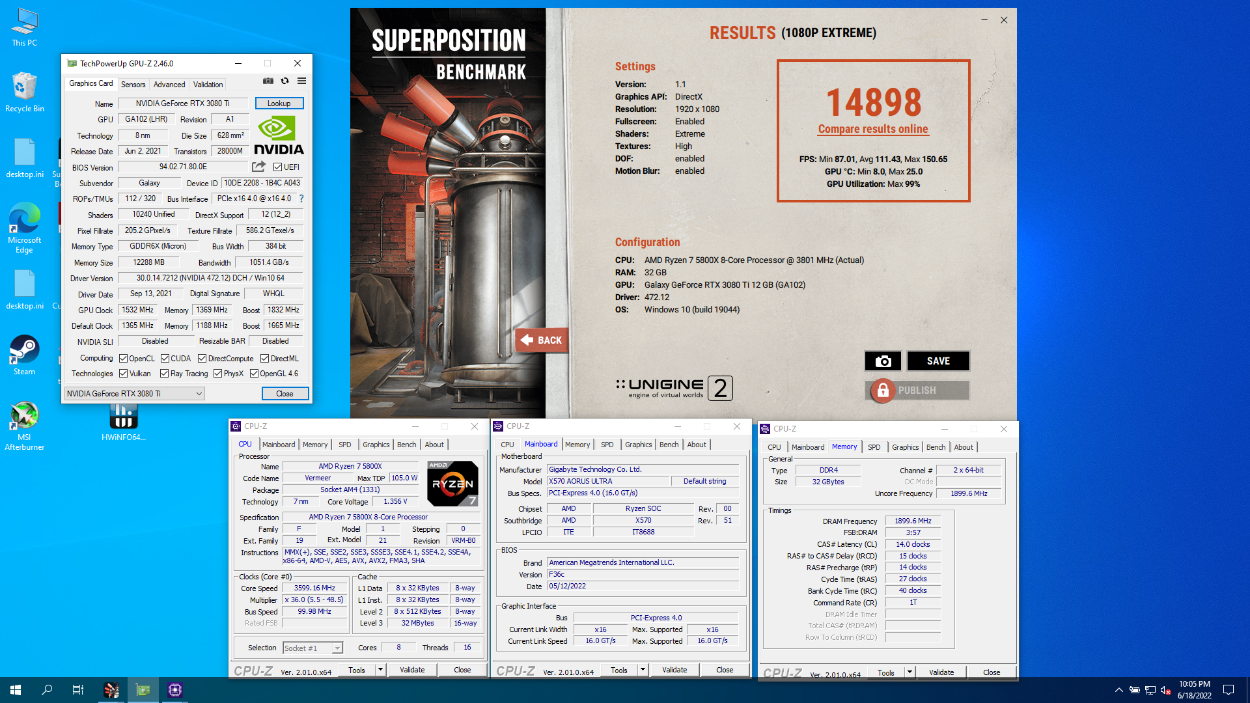Switch to GPU-Z Sensors tab
The height and width of the screenshot is (703, 1250).
[133, 85]
